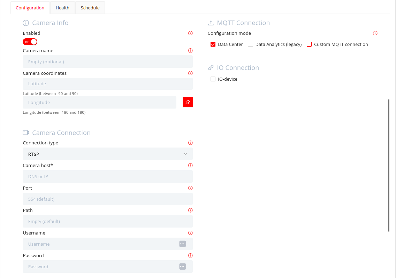Click the info icon next to Port
Image resolution: width=396 pixels, height=278 pixels.
pos(190,188)
